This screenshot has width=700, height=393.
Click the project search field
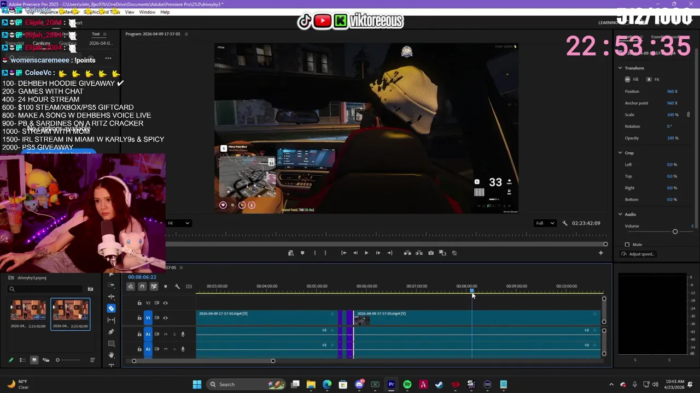[x=46, y=289]
